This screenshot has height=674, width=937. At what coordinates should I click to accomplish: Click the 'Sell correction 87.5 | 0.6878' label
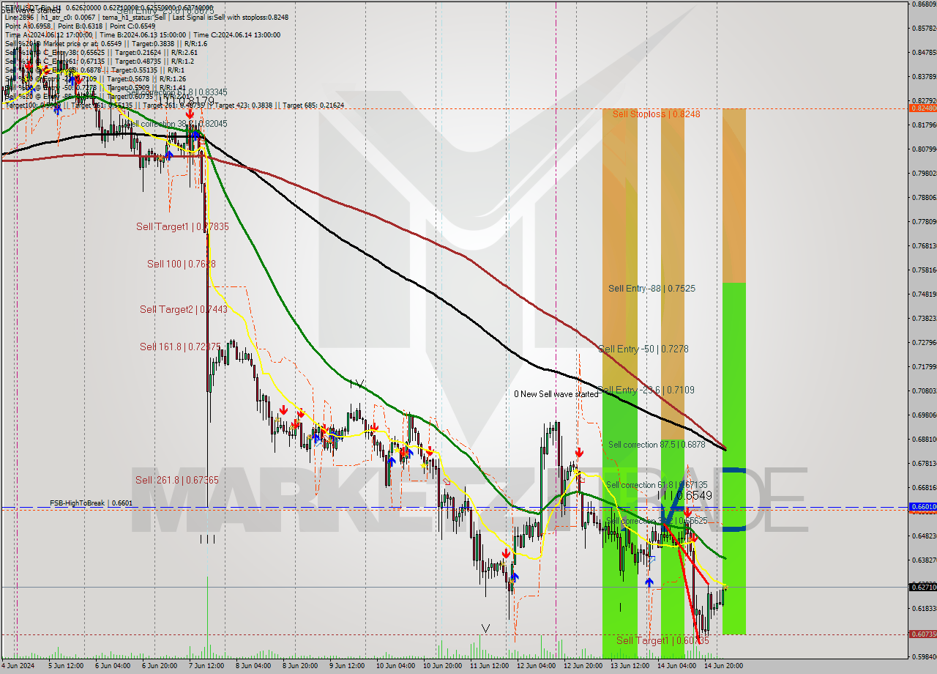[x=657, y=445]
